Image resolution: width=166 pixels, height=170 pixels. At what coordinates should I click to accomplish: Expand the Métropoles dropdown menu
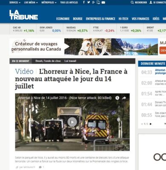pos(49,3)
